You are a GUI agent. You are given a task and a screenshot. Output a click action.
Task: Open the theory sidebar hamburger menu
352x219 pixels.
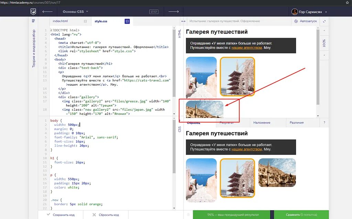pos(33,21)
